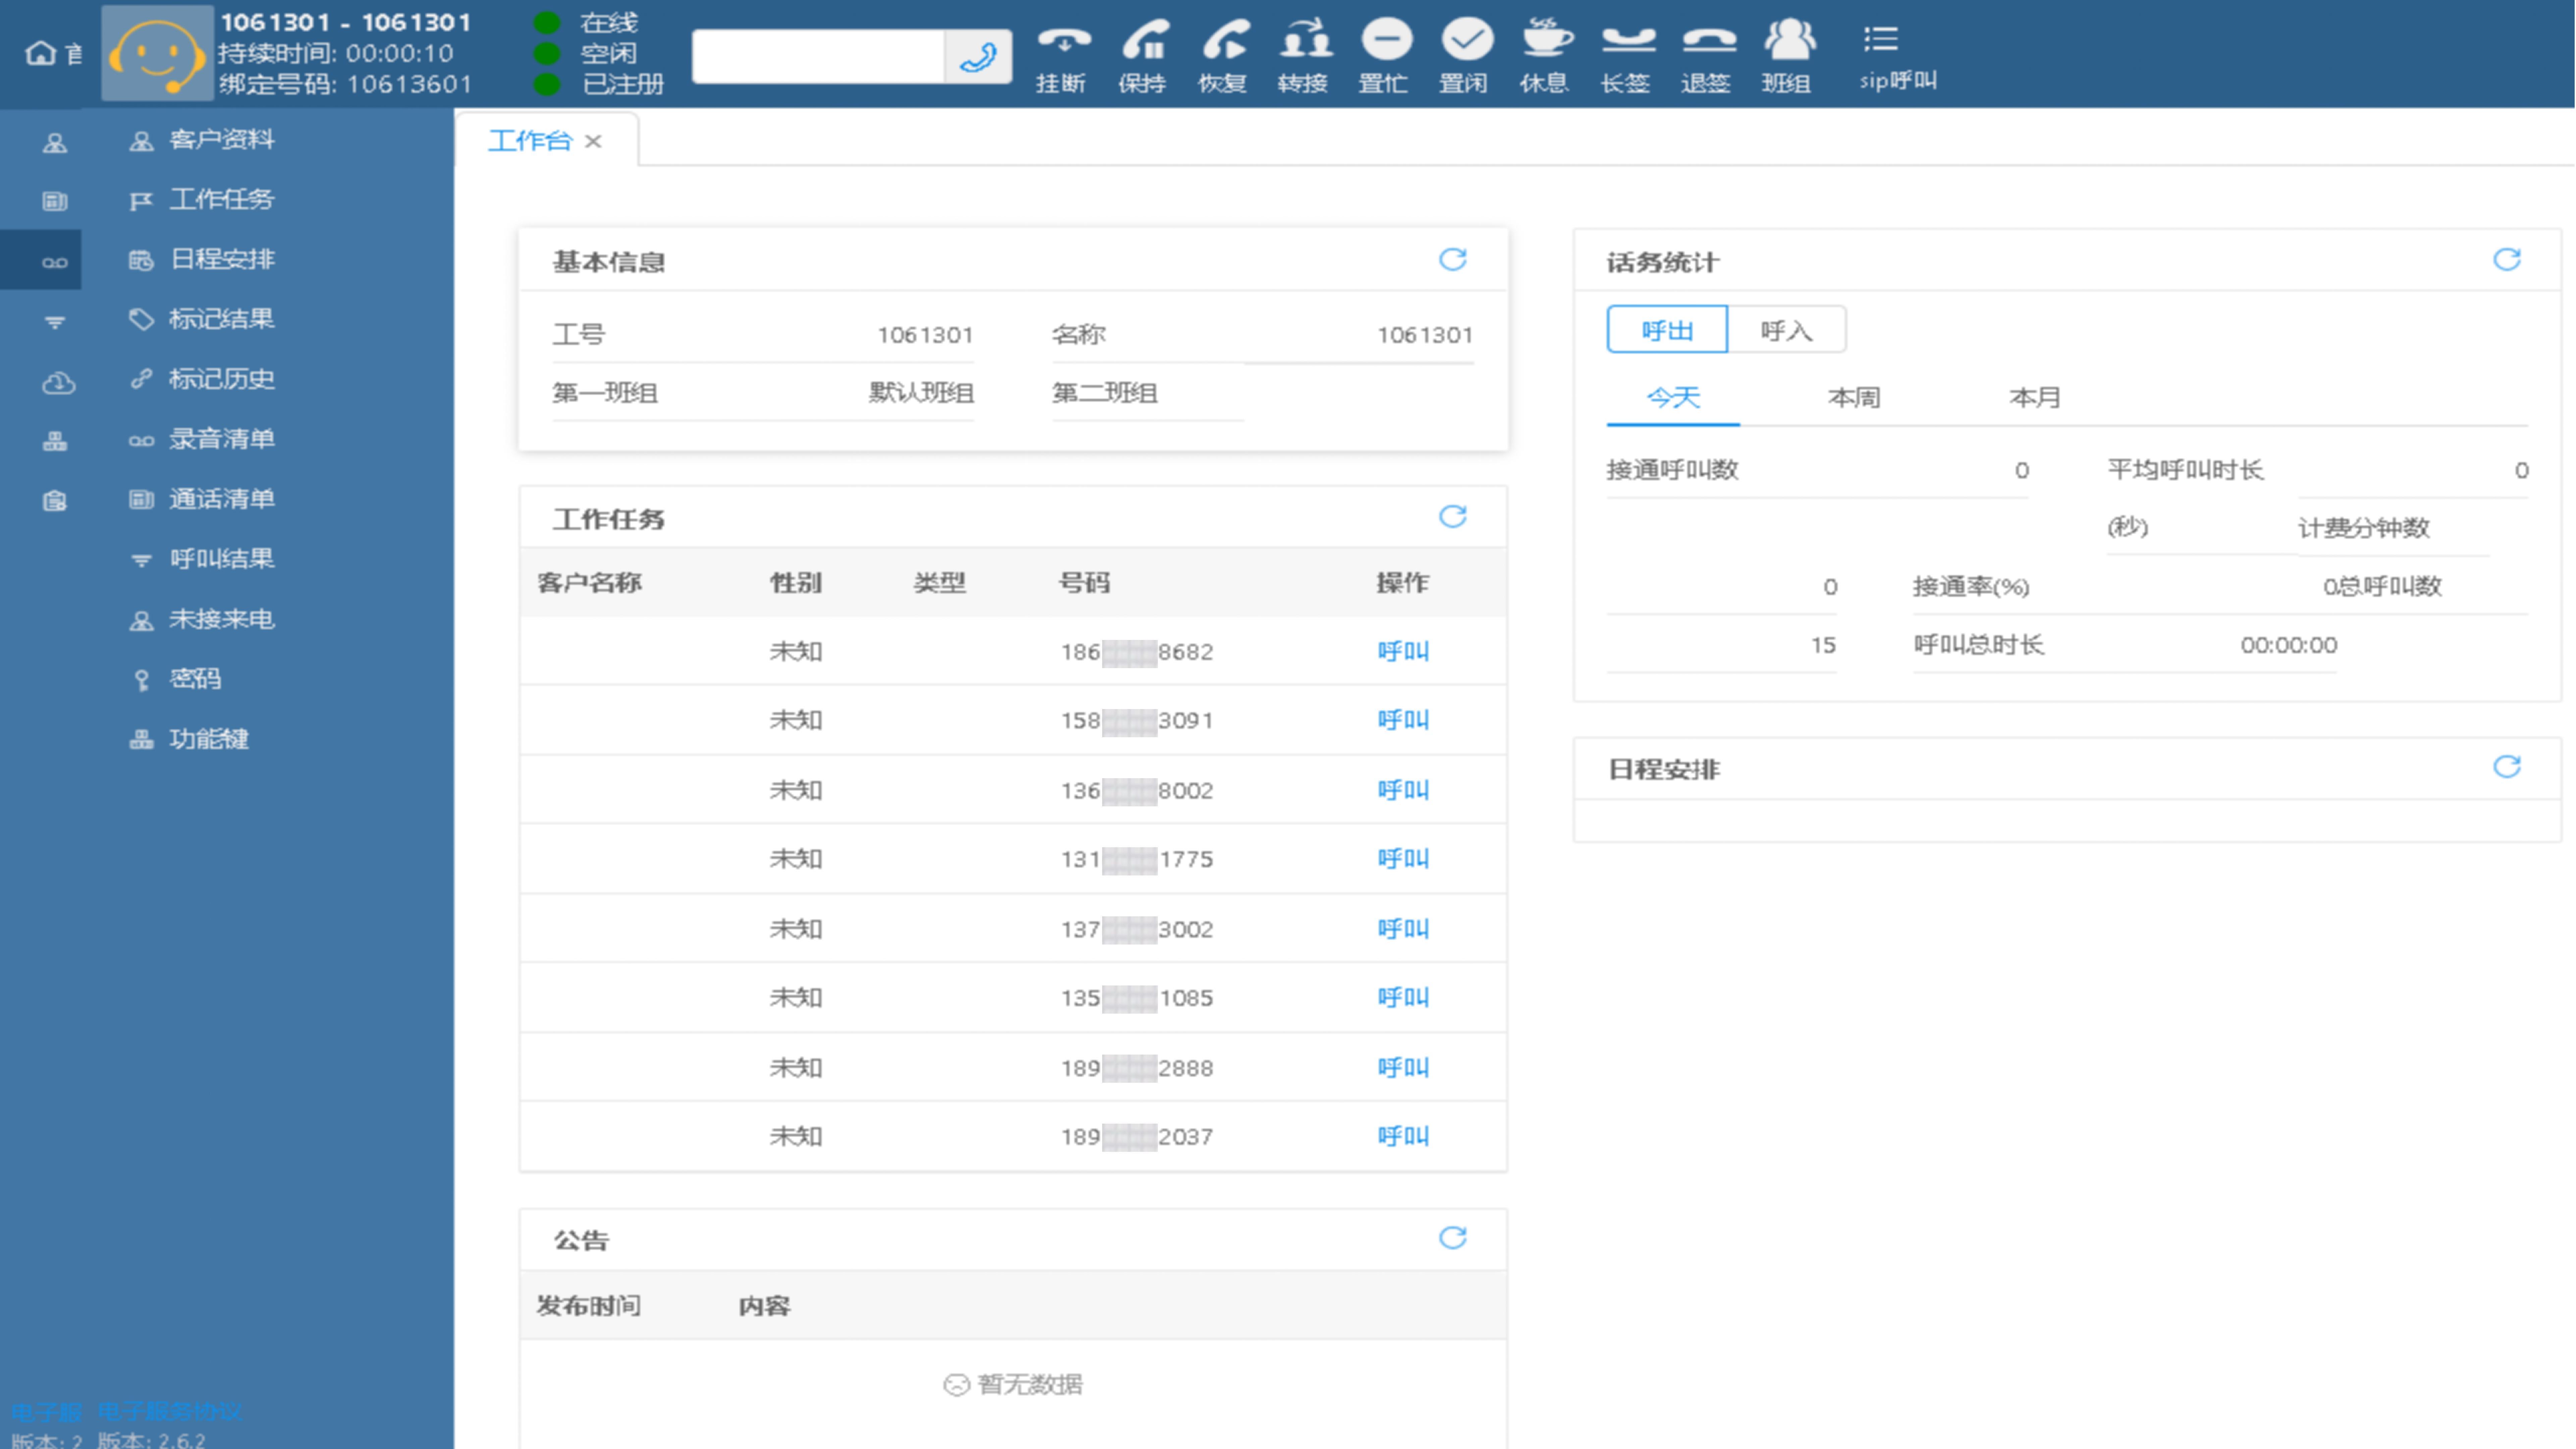Click 呼叫 for number ending 2037
Viewport: 2576px width, 1449px height.
coord(1403,1137)
